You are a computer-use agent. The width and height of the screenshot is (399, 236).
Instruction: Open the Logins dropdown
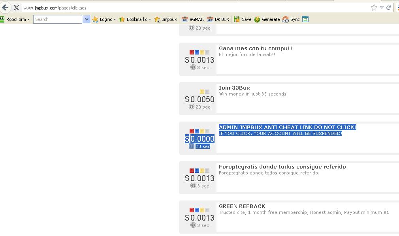coord(104,19)
